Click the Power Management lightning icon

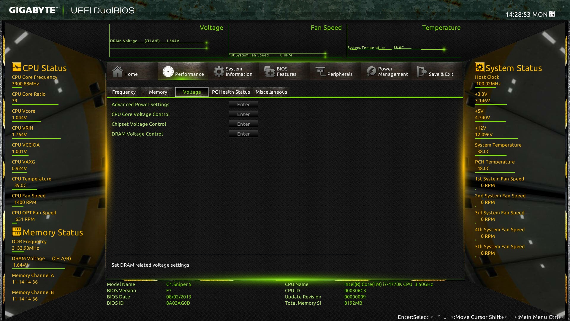371,72
